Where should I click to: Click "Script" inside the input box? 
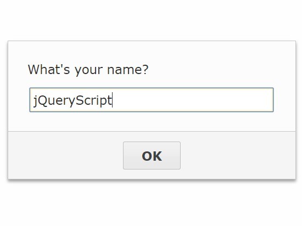[x=94, y=100]
